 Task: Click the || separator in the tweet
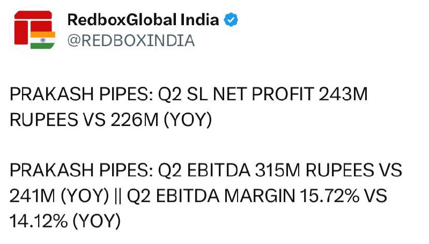tap(118, 196)
